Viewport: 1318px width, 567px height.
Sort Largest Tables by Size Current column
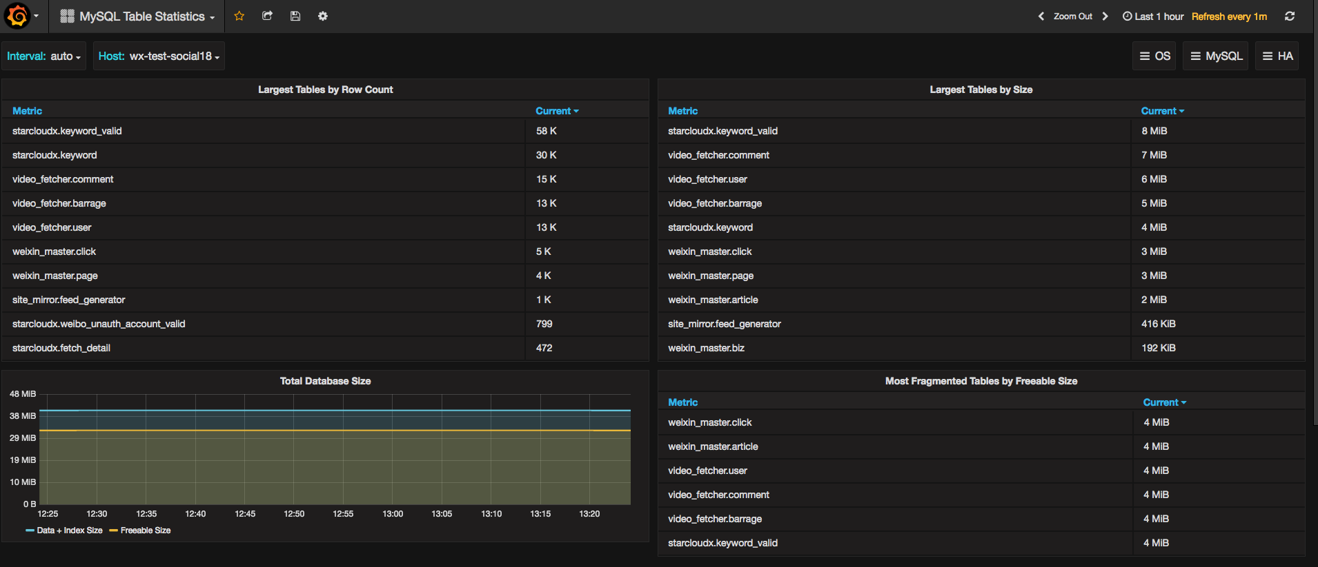[1163, 111]
